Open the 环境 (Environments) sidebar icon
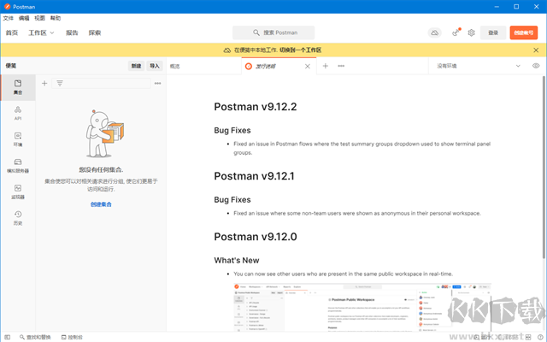Image resolution: width=547 pixels, height=342 pixels. point(18,139)
